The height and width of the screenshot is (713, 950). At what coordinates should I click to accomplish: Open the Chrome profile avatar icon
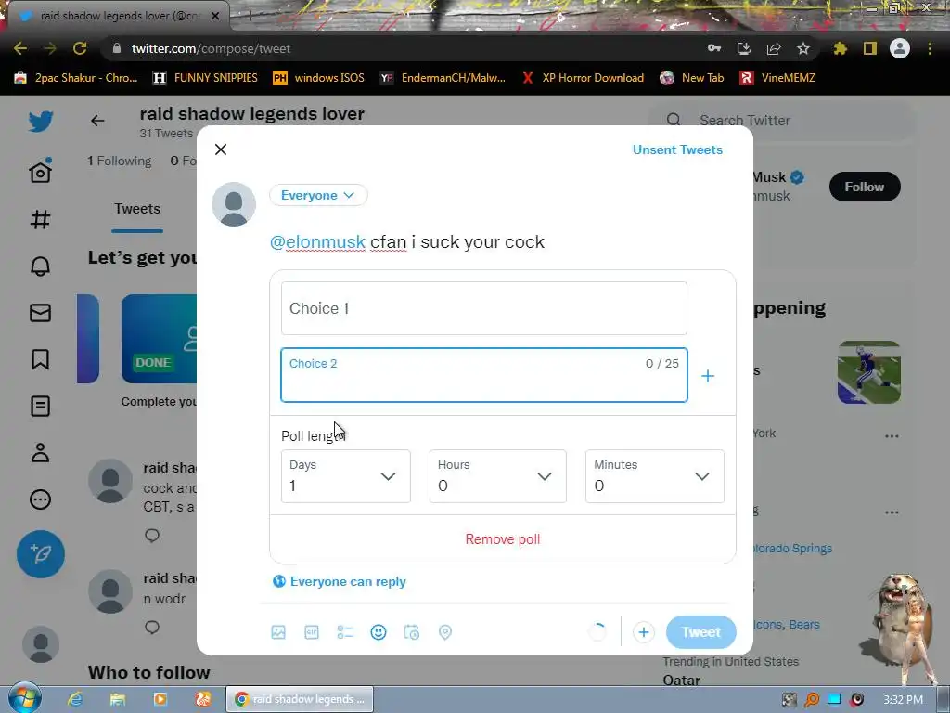pyautogui.click(x=900, y=48)
